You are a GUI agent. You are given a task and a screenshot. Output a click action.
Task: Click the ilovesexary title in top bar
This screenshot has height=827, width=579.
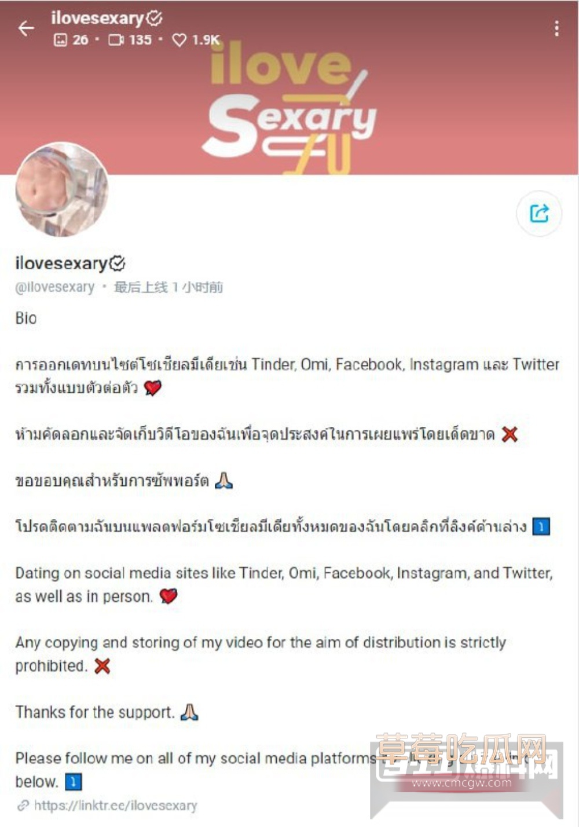pyautogui.click(x=97, y=19)
